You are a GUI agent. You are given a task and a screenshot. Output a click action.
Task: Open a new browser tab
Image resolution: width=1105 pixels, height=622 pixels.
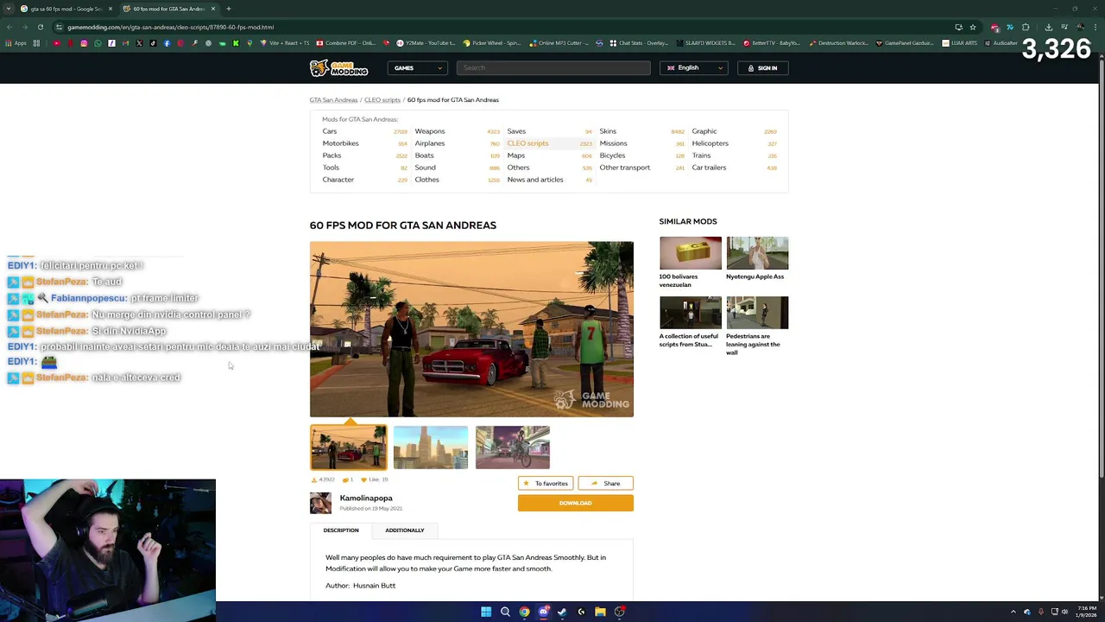pyautogui.click(x=229, y=9)
